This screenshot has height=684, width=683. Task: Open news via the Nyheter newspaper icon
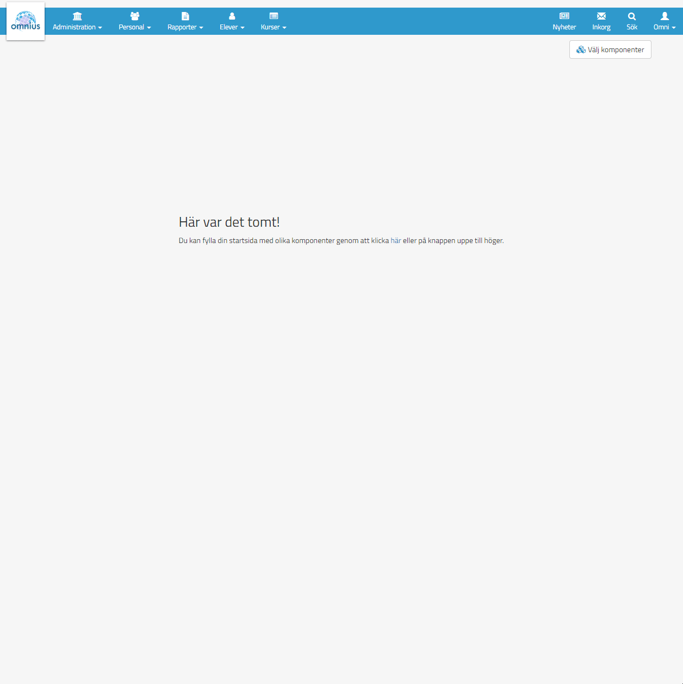[564, 16]
